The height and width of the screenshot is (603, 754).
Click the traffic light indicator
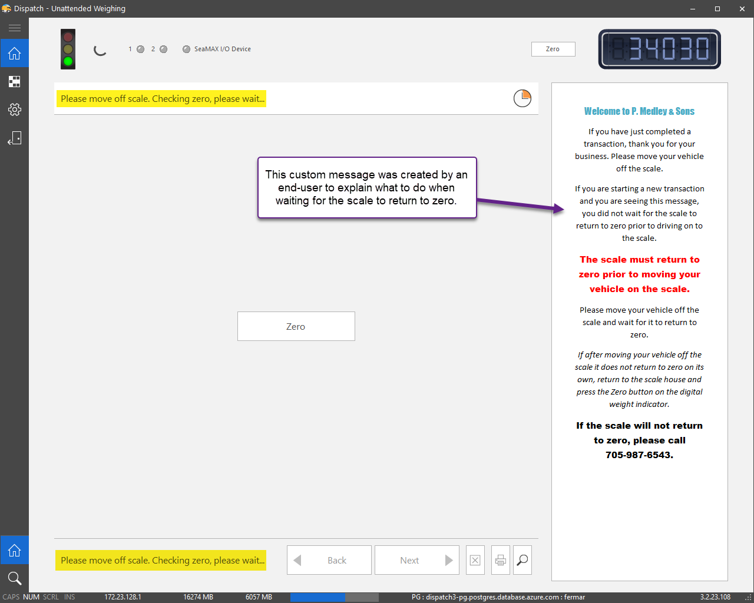tap(68, 49)
